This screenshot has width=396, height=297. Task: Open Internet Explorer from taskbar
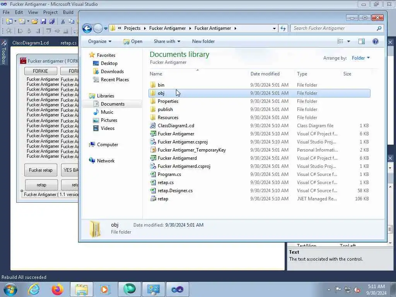click(34, 289)
